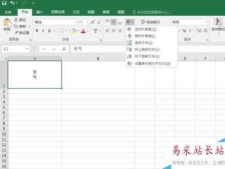Expand the font color dropdown arrow
The image size is (225, 169).
coord(88,31)
